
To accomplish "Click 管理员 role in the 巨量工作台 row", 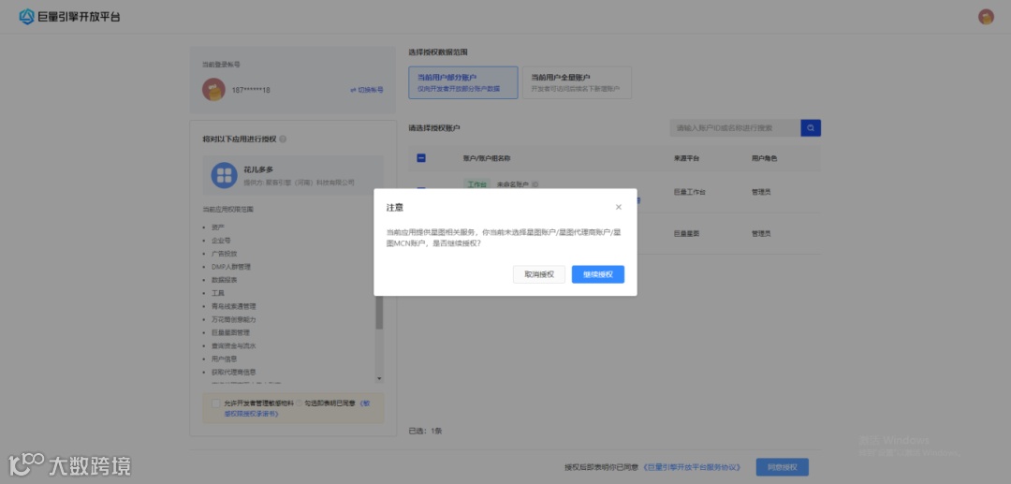I will click(x=761, y=192).
